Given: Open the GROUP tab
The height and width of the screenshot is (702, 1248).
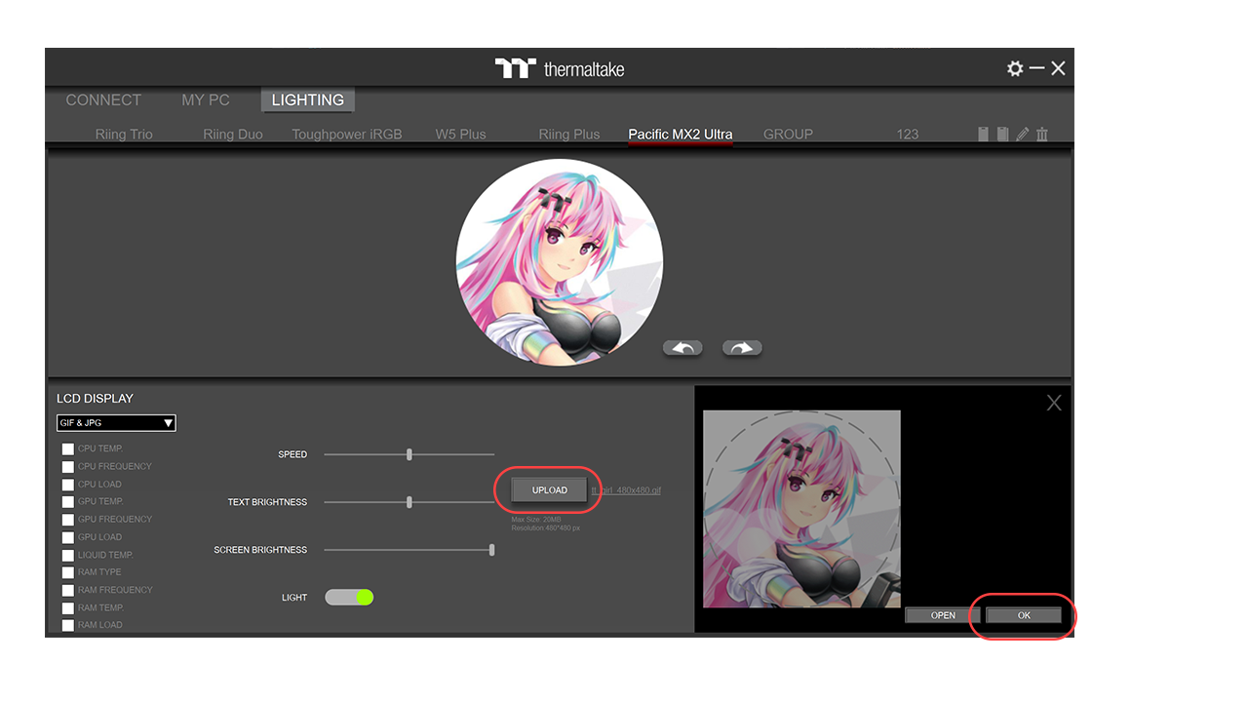Looking at the screenshot, I should click(788, 135).
